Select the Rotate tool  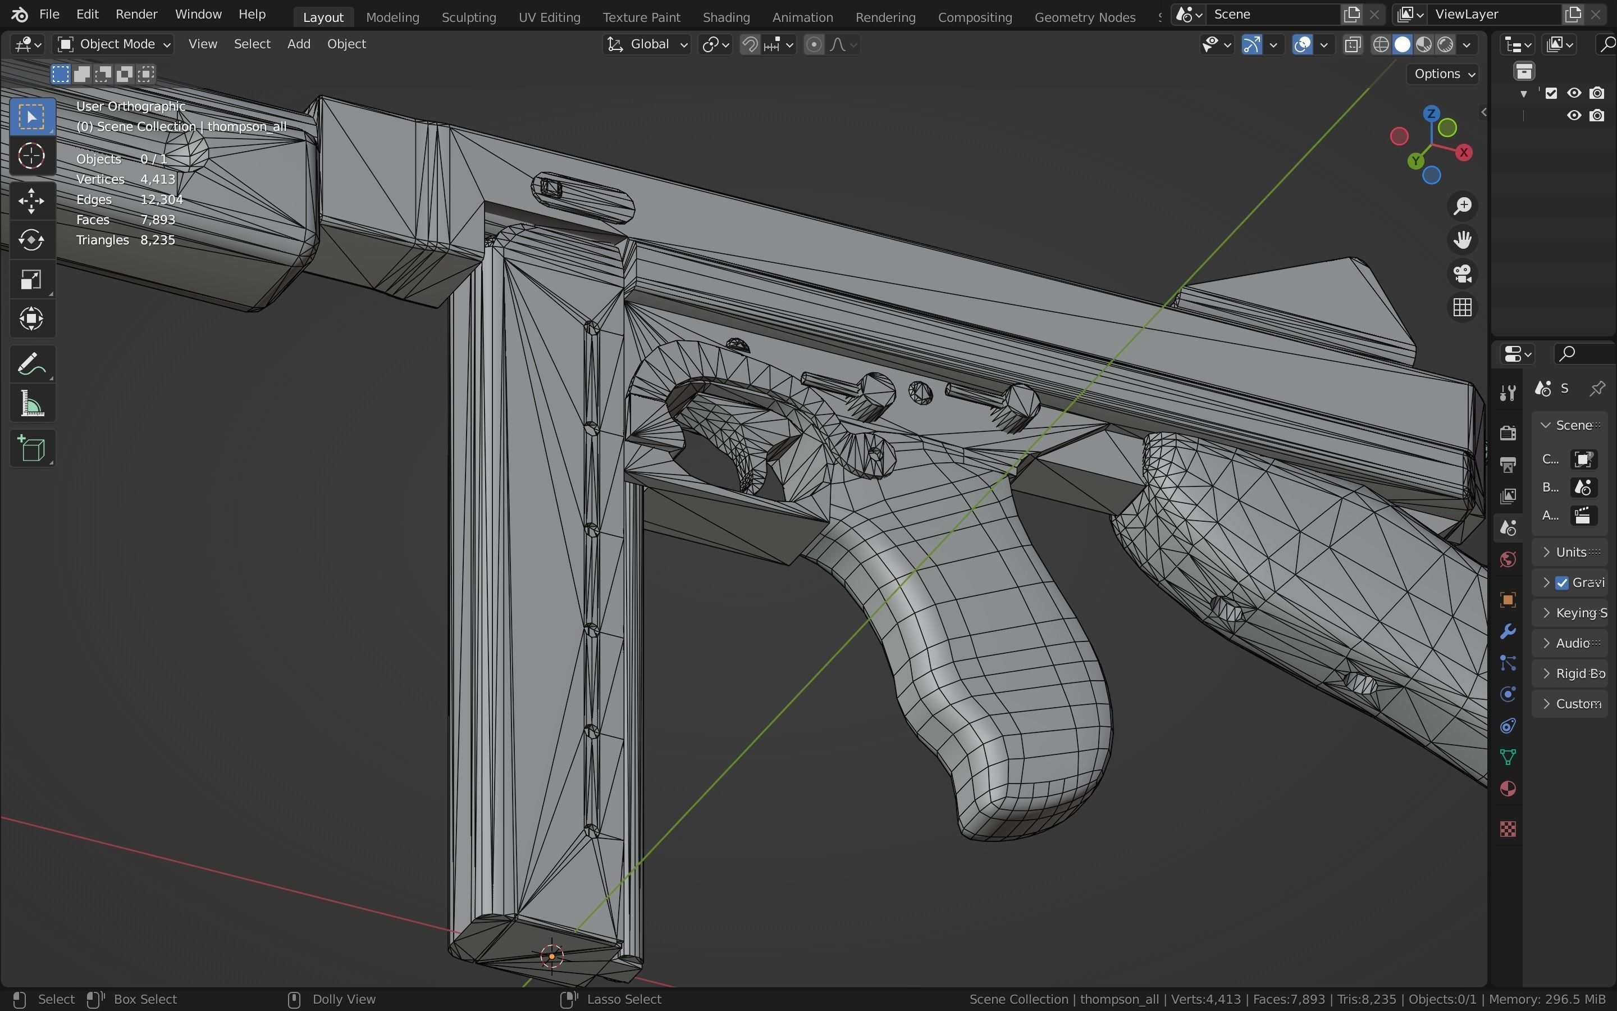click(31, 240)
